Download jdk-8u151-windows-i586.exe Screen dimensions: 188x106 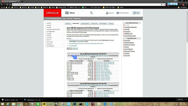pyautogui.click(x=102, y=78)
